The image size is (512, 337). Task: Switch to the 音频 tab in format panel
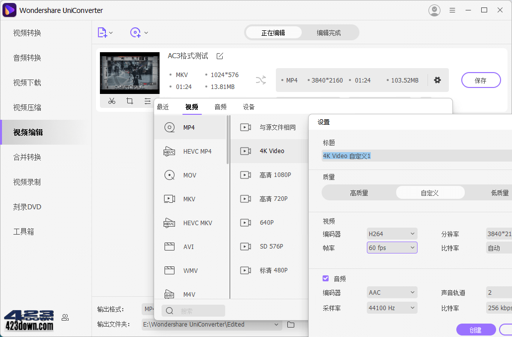[220, 106]
